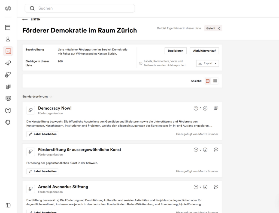This screenshot has width=279, height=213.
Task: Upvote the Democracy Now! entry
Action: 196,108
